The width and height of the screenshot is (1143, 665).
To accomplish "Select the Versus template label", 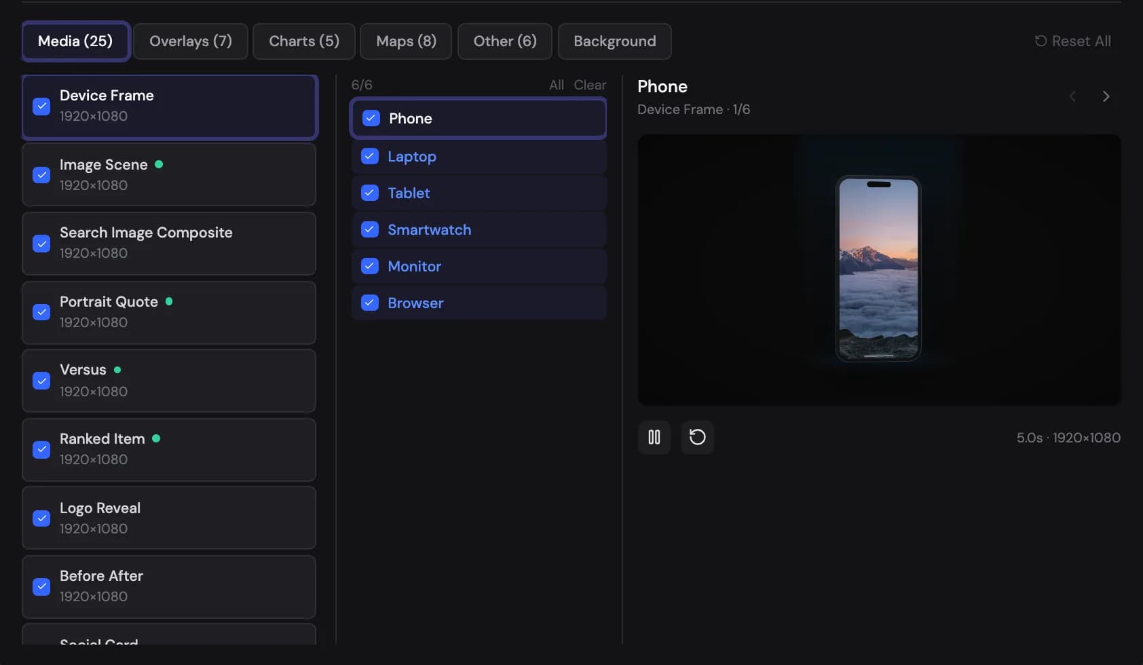I will 83,370.
